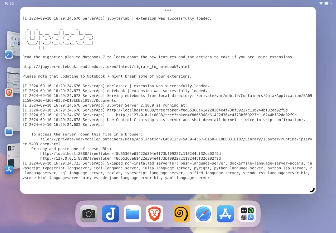Tap the Wi-Fi icon in the status bar

pos(321,3)
